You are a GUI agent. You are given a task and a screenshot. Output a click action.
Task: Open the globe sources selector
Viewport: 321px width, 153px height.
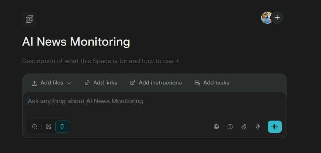tap(216, 127)
